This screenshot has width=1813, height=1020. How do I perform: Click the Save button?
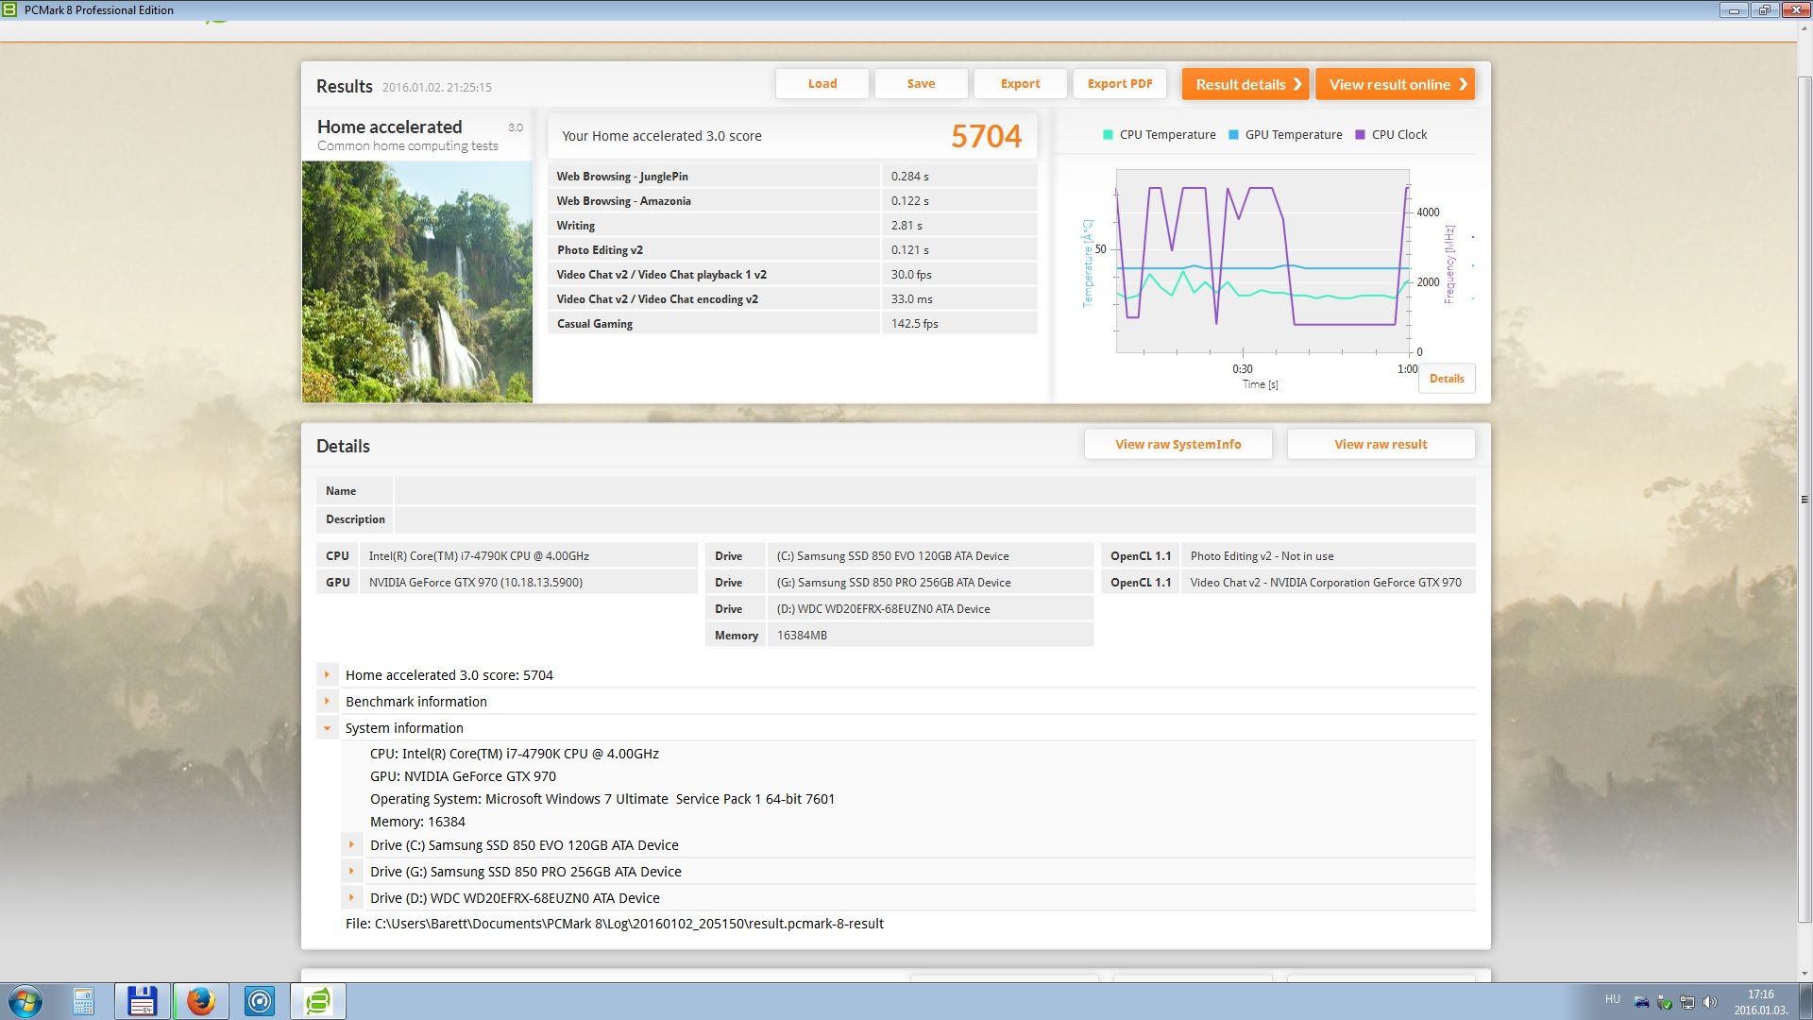[x=921, y=83]
